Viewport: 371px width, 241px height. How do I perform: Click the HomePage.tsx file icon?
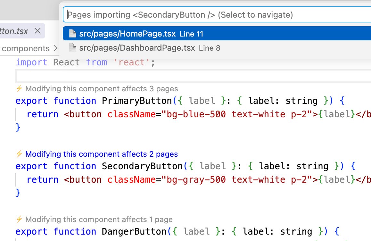(x=72, y=34)
